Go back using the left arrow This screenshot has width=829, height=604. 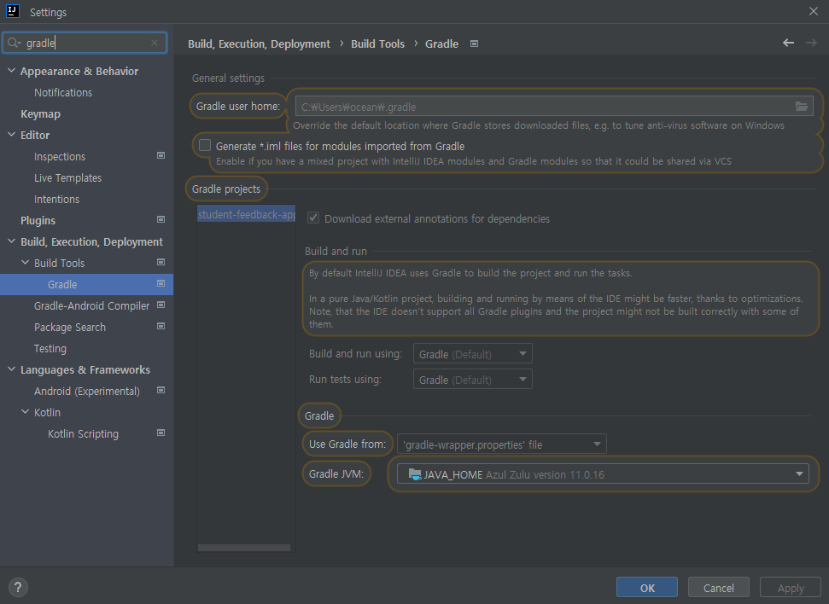[788, 43]
